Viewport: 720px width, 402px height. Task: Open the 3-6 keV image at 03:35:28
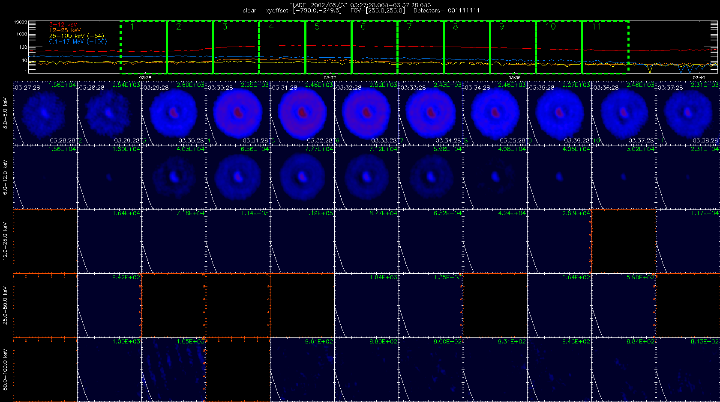tap(560, 113)
